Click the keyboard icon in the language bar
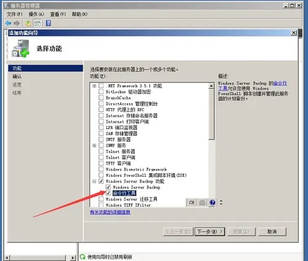The image size is (308, 261). click(x=202, y=203)
